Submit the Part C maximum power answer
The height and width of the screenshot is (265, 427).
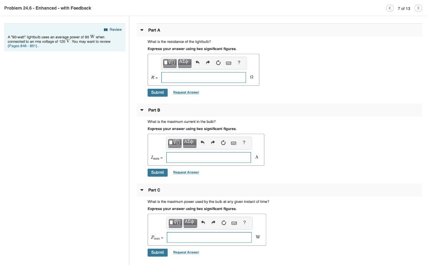coord(158,252)
